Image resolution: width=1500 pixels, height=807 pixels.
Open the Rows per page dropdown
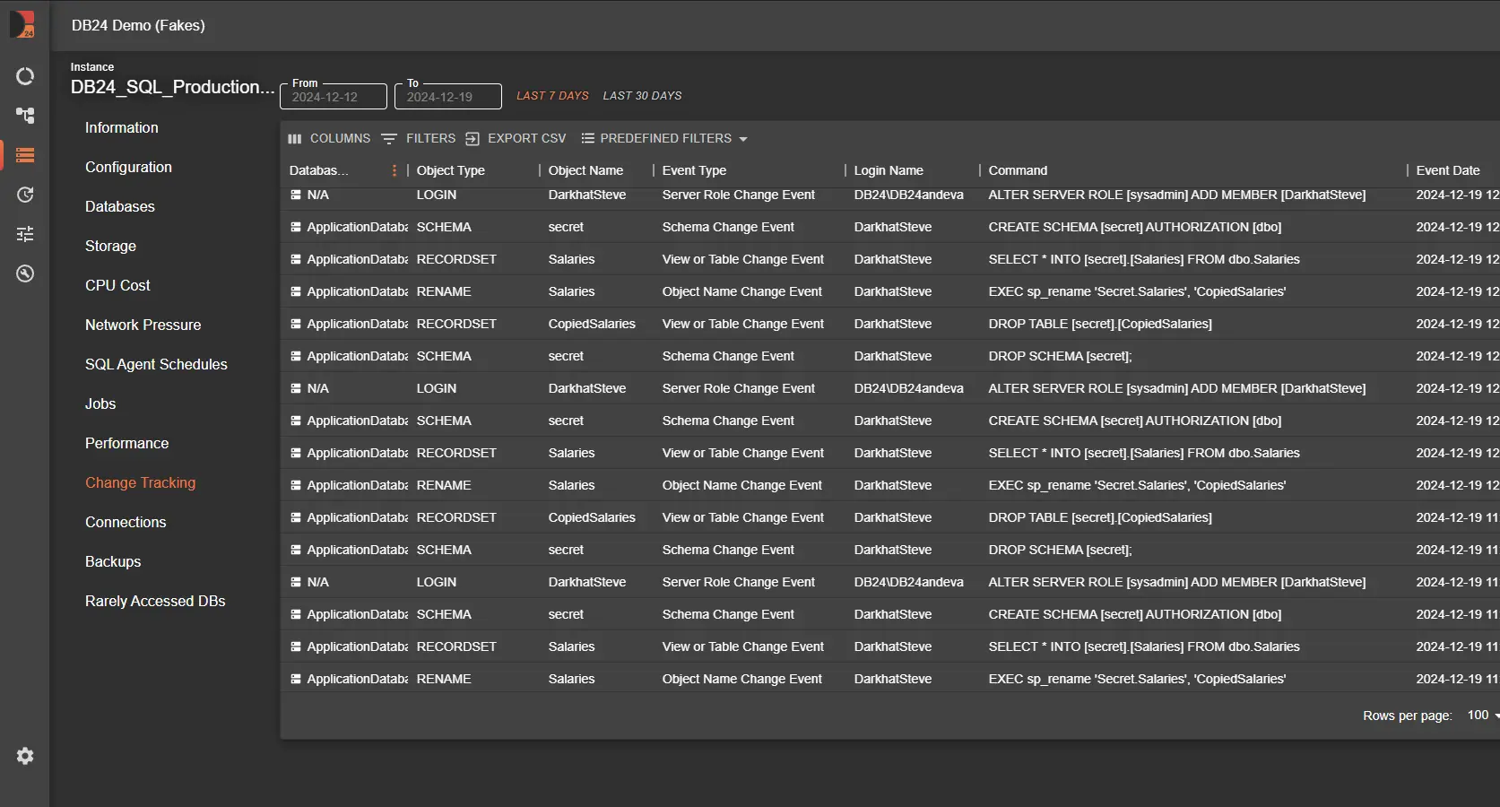pos(1483,716)
